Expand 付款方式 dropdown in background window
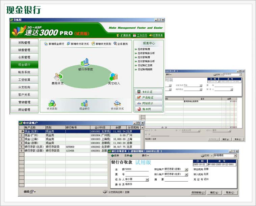Viewport: 256px width, 206px height. pos(201,85)
